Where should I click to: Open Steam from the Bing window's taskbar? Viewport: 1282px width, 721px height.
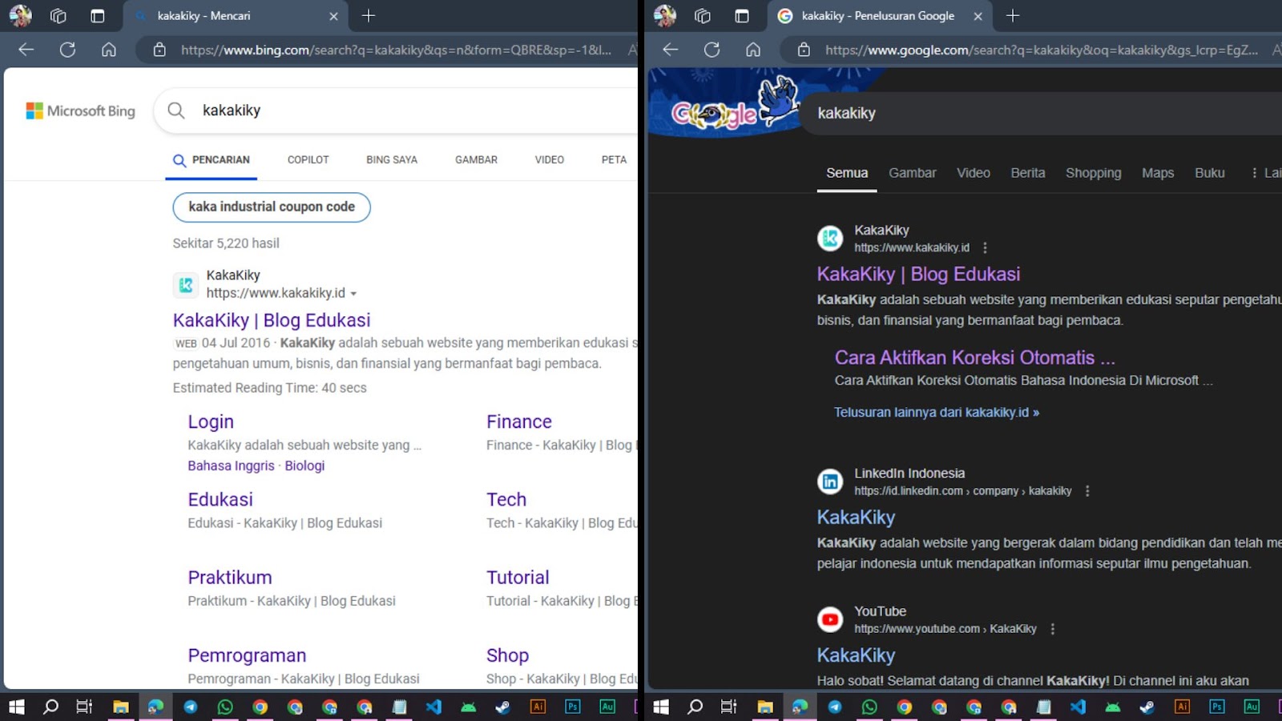click(x=503, y=707)
